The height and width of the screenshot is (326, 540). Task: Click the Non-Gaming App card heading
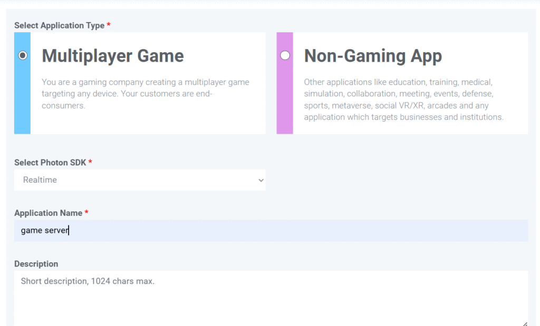tap(373, 56)
